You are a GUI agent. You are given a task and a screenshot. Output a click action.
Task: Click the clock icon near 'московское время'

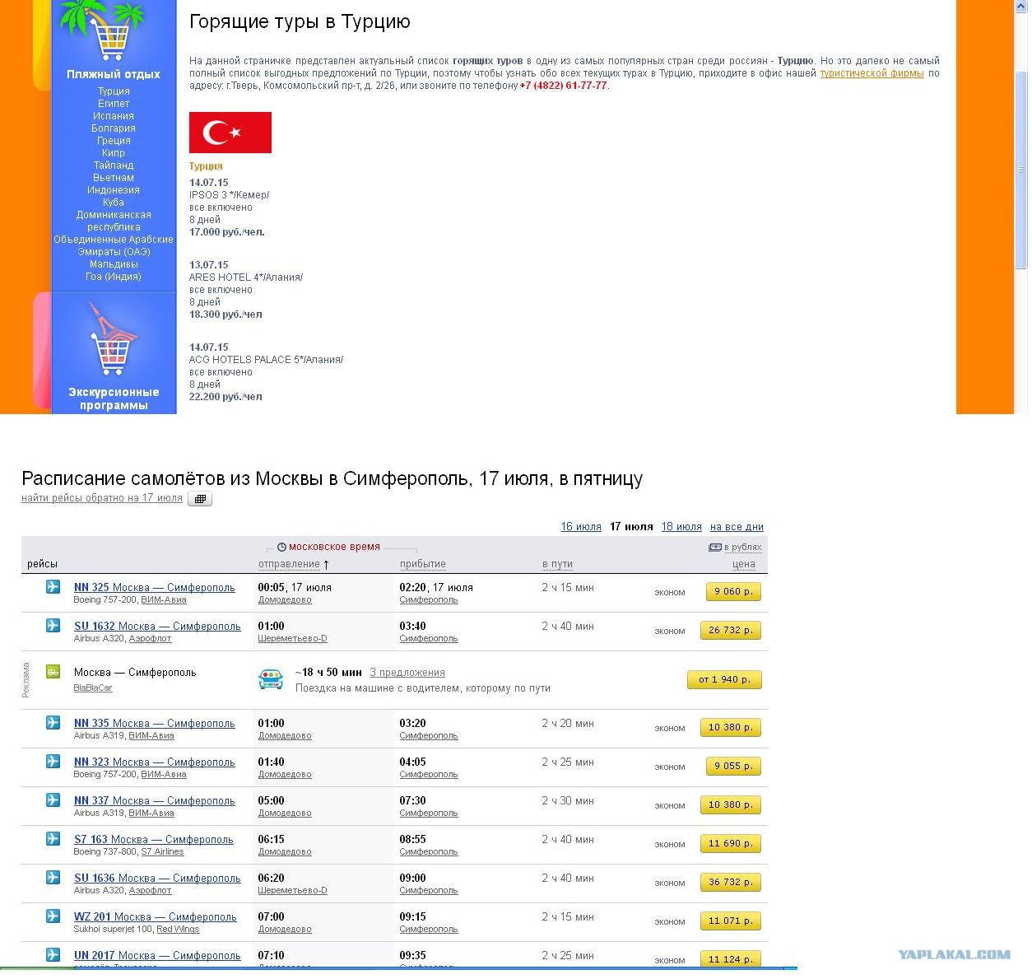[281, 548]
